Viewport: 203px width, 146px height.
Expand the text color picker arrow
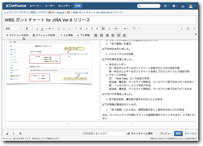46,29
